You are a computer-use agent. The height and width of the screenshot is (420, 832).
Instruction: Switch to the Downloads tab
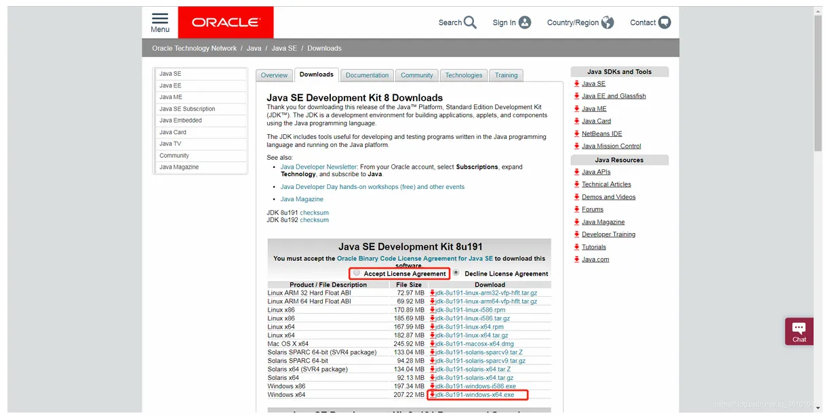[317, 75]
